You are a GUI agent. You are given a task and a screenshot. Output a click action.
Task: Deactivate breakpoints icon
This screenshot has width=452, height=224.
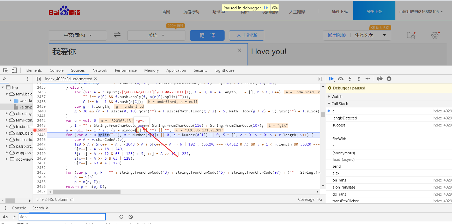pos(380,79)
